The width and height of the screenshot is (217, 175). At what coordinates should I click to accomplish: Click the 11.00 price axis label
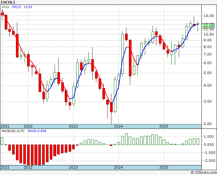[x=209, y=29]
